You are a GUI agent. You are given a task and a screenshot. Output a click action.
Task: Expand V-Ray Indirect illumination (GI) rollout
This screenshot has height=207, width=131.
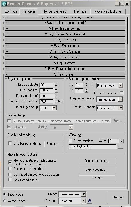[x=65, y=23]
